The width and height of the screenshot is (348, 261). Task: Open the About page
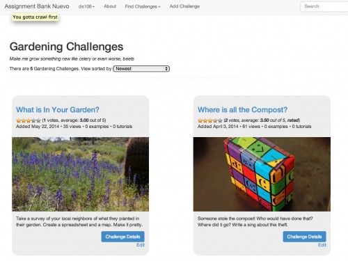coord(110,6)
